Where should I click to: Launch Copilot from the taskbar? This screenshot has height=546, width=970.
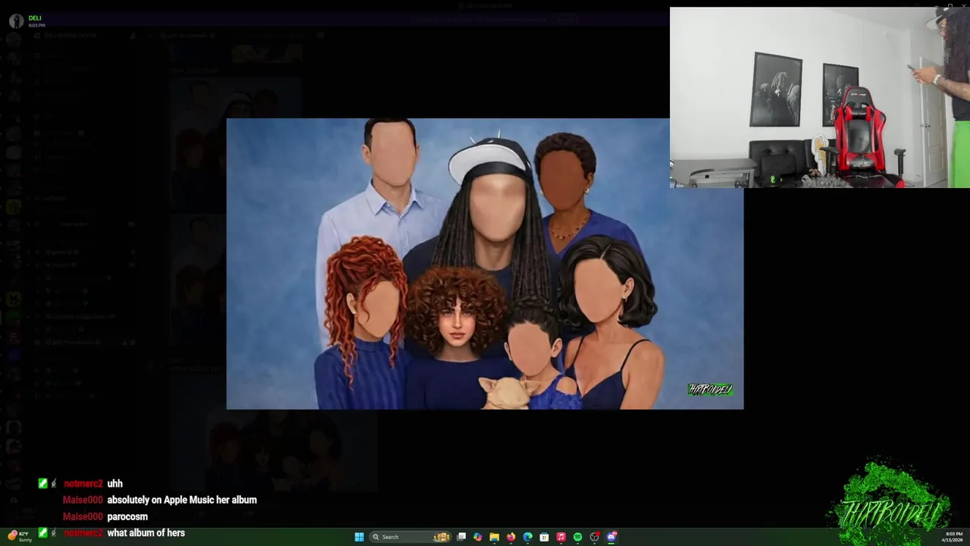(477, 537)
